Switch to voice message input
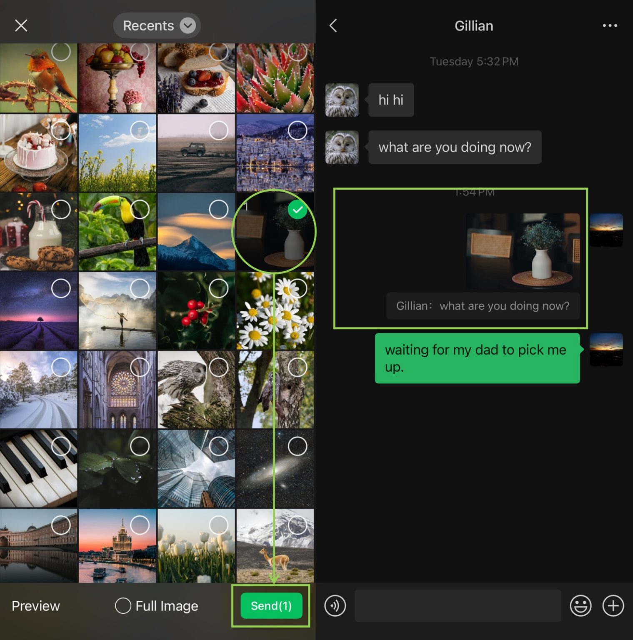The width and height of the screenshot is (633, 640). pyautogui.click(x=335, y=606)
